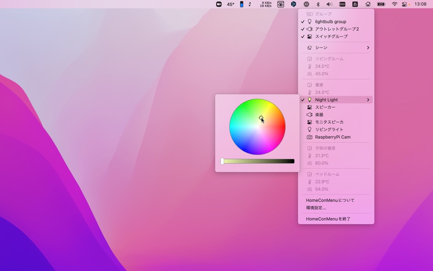
Task: Toggle アウトレットグループ2 outlet group
Action: (x=336, y=29)
